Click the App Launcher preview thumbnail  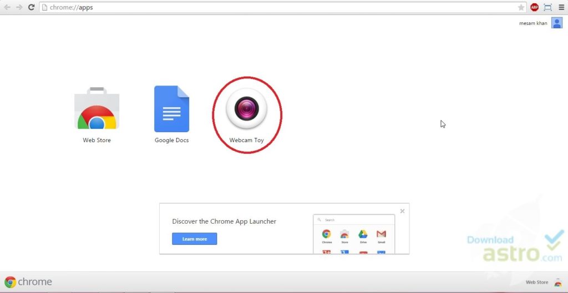(x=354, y=234)
